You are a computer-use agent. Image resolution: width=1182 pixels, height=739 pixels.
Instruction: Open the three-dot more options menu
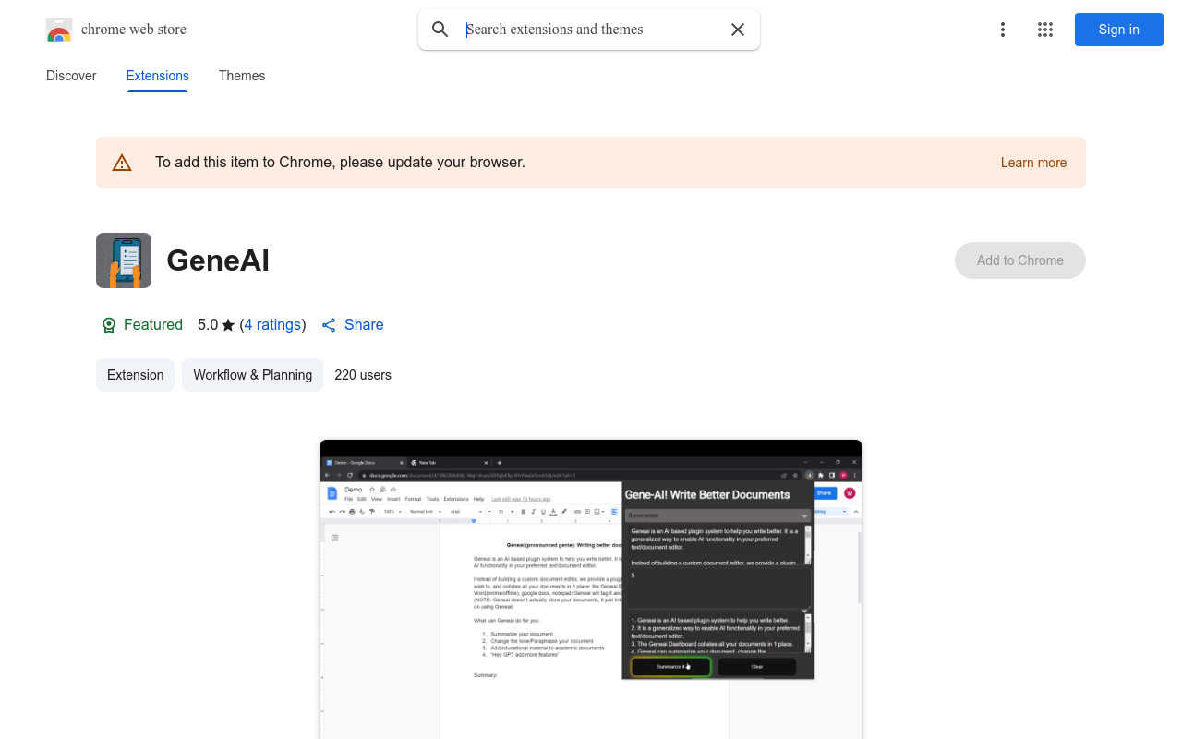[x=1003, y=30]
